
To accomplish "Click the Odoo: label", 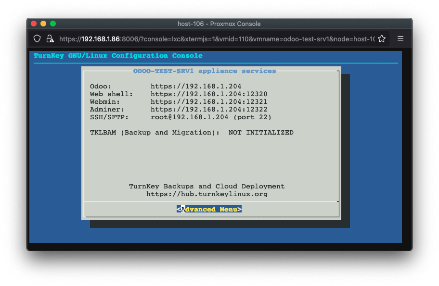I will pos(101,86).
